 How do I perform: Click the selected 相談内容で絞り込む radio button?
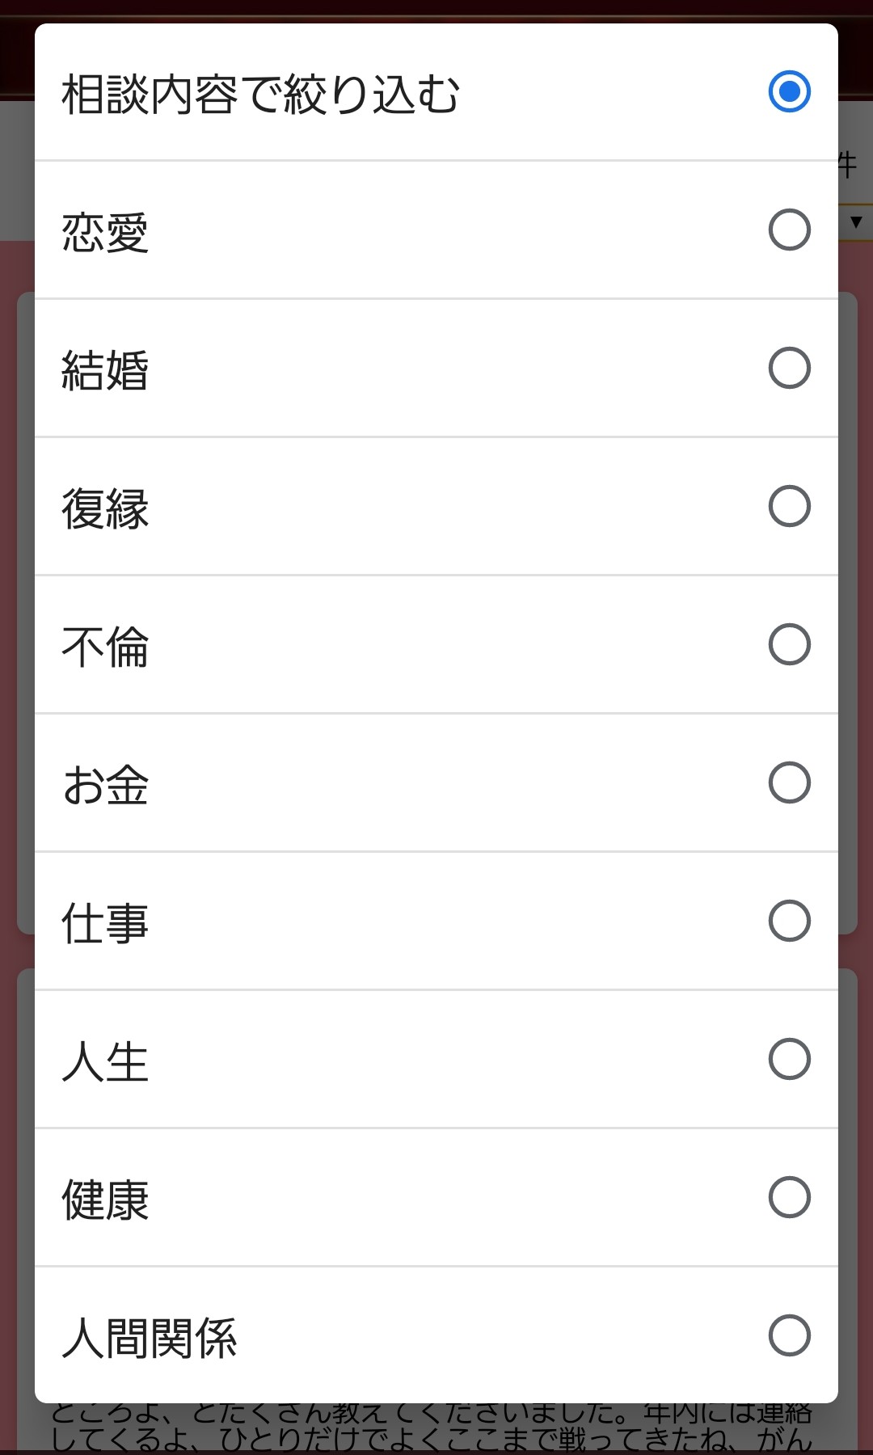coord(789,91)
